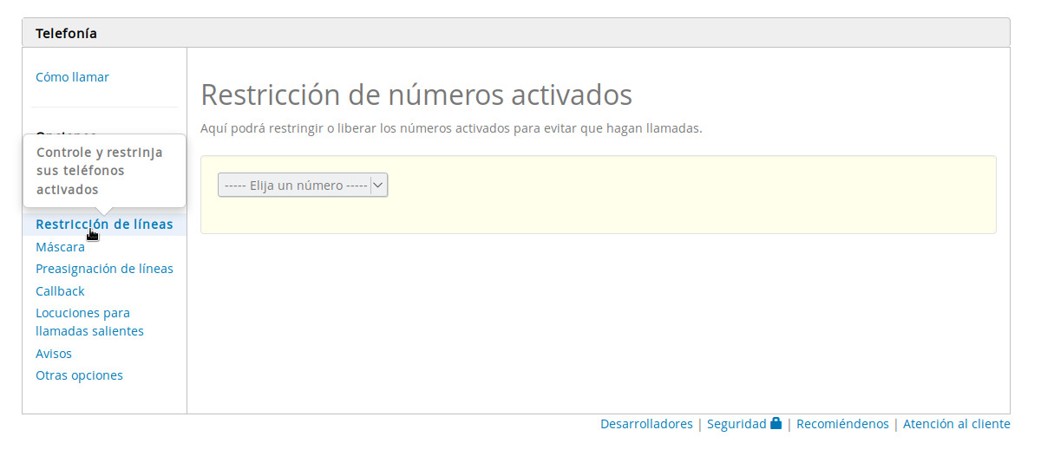Click the chevron arrow on the number selector
The width and height of the screenshot is (1041, 469).
(378, 186)
